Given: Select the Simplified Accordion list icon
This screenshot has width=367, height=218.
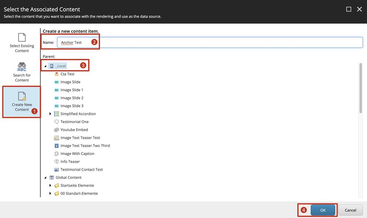Looking at the screenshot, I should [x=57, y=114].
